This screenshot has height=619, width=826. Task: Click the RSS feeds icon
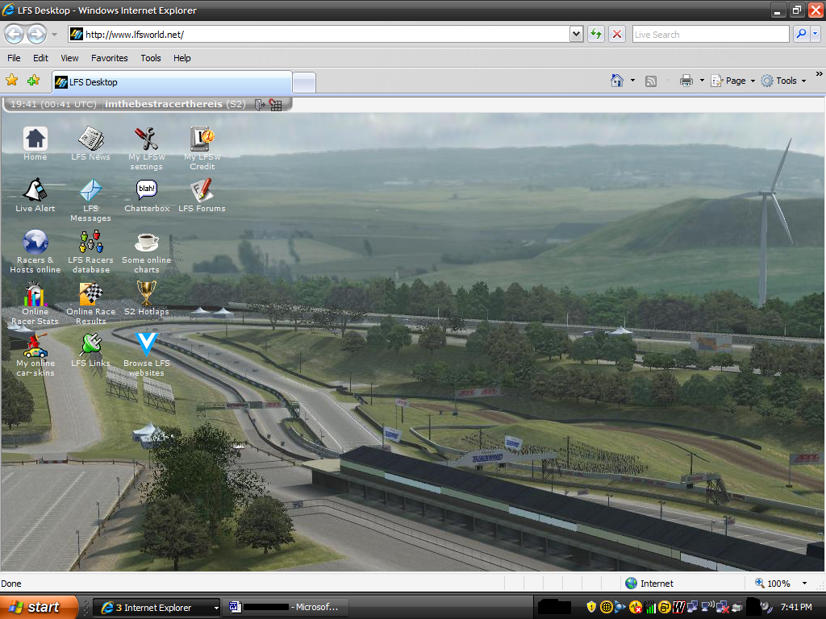point(651,81)
